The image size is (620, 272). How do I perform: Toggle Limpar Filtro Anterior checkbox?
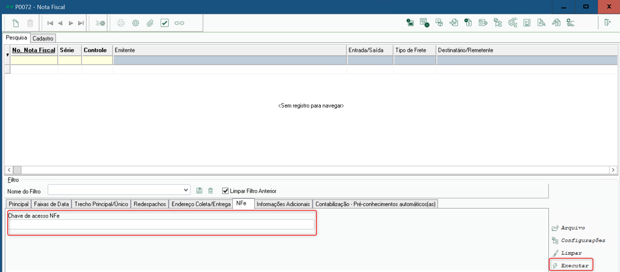click(x=225, y=191)
